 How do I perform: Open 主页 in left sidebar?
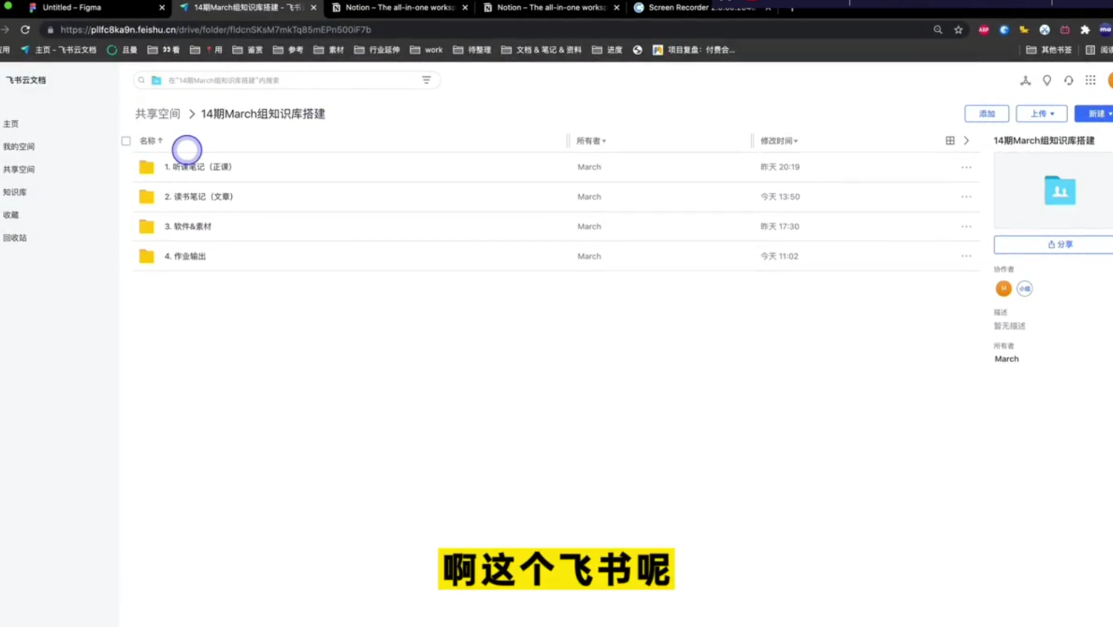(11, 124)
